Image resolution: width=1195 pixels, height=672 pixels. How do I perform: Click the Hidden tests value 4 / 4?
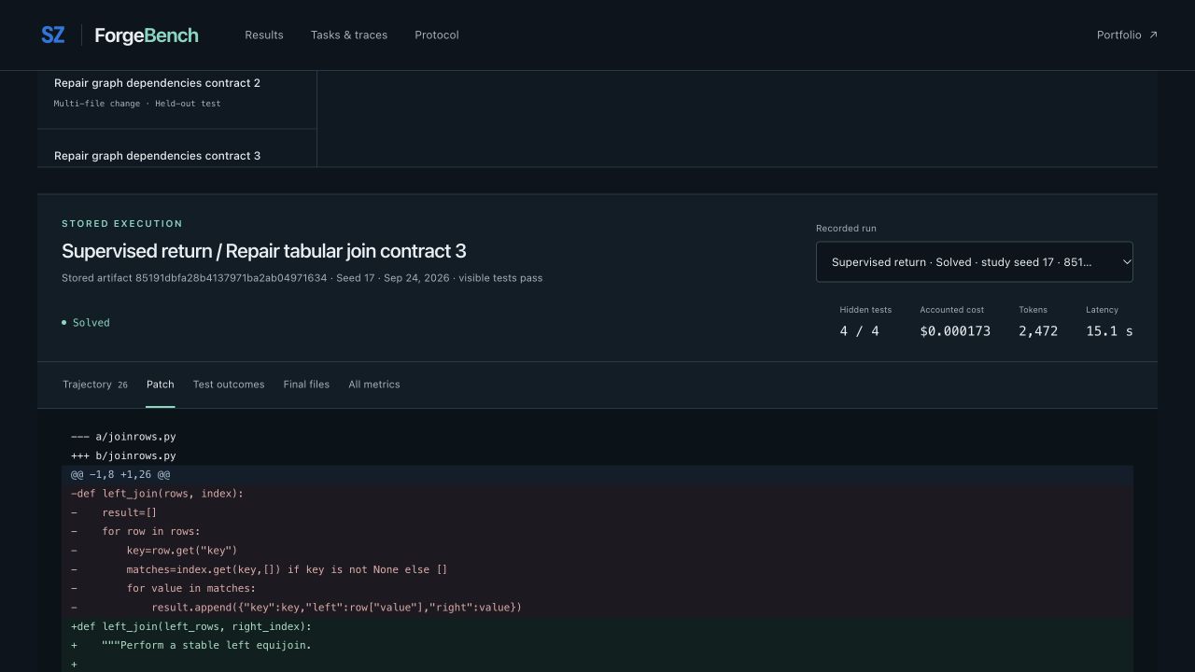tap(859, 331)
